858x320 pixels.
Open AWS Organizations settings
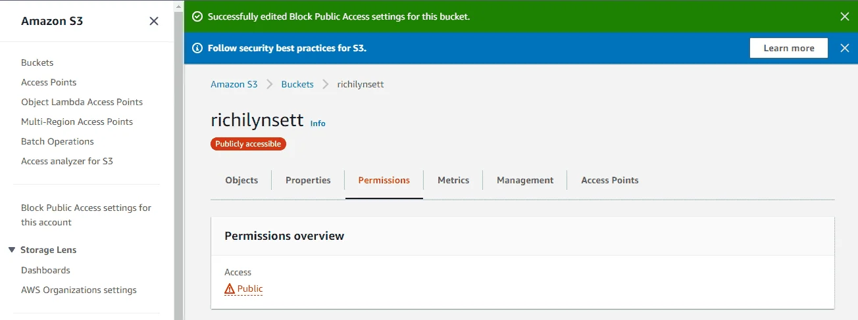(x=79, y=290)
